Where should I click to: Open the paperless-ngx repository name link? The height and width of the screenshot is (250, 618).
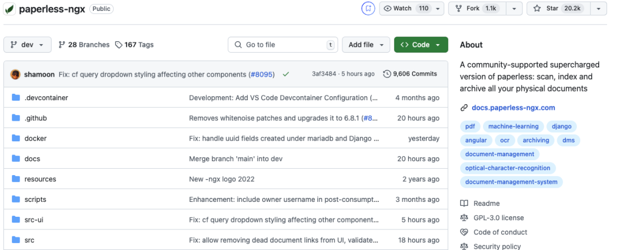(52, 9)
